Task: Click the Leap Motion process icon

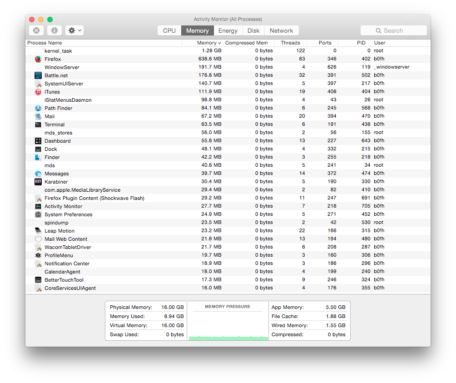Action: [38, 231]
